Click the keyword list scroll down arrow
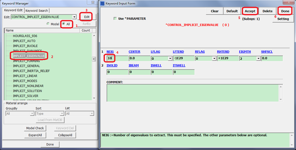 94,98
